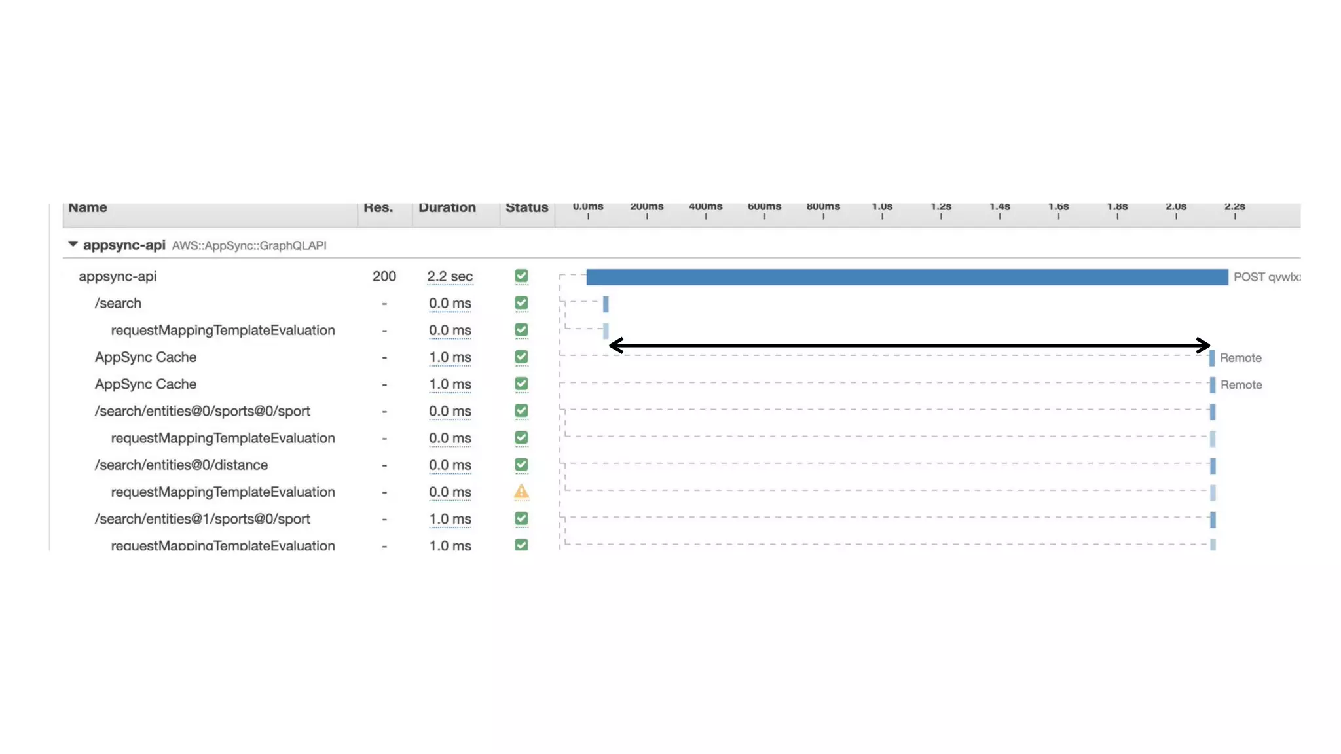Click the Status column header
The width and height of the screenshot is (1341, 754).
click(526, 208)
